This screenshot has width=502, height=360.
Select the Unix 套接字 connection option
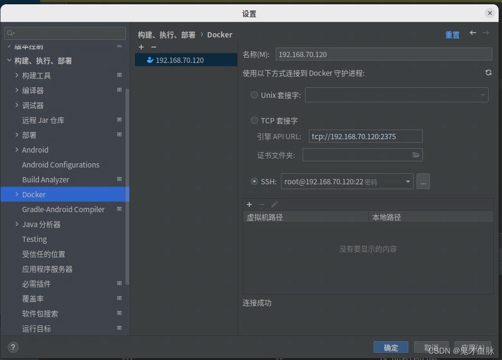tap(254, 95)
